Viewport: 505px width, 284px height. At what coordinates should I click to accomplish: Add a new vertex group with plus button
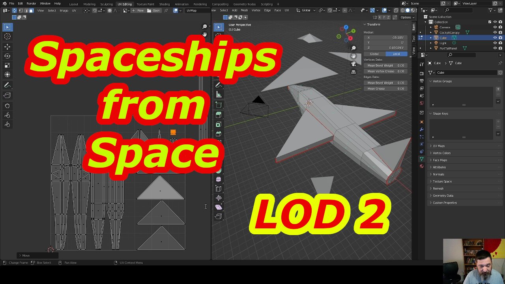click(x=498, y=89)
